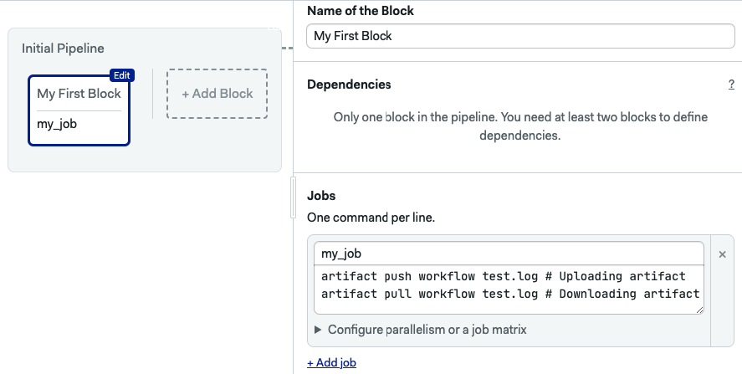The width and height of the screenshot is (742, 374).
Task: Expand the parallelism disclosure triangle
Action: point(318,330)
